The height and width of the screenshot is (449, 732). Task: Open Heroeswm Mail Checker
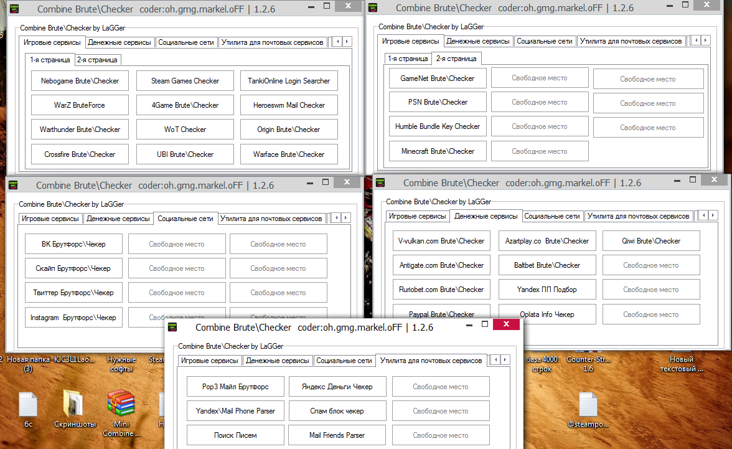(289, 105)
